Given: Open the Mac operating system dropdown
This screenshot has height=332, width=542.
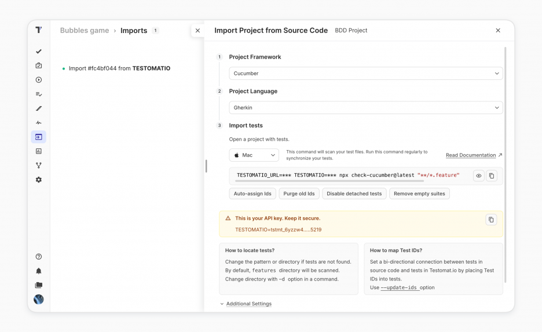Looking at the screenshot, I should pyautogui.click(x=254, y=155).
